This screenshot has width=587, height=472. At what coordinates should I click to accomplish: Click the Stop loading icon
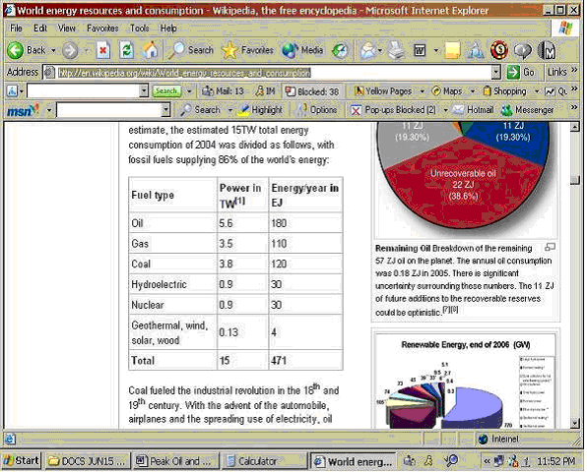point(103,50)
